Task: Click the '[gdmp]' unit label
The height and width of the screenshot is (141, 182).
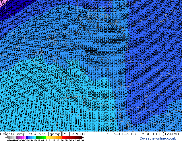Action: pyautogui.click(x=55, y=134)
